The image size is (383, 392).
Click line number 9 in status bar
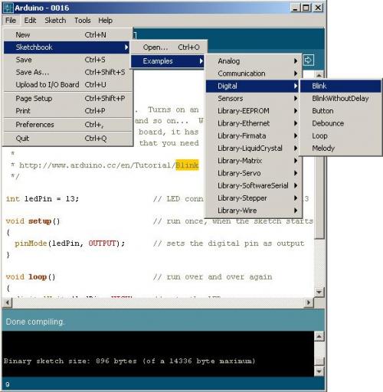pyautogui.click(x=8, y=384)
